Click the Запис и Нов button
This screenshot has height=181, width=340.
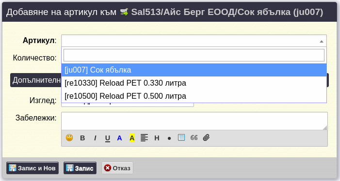(32, 168)
